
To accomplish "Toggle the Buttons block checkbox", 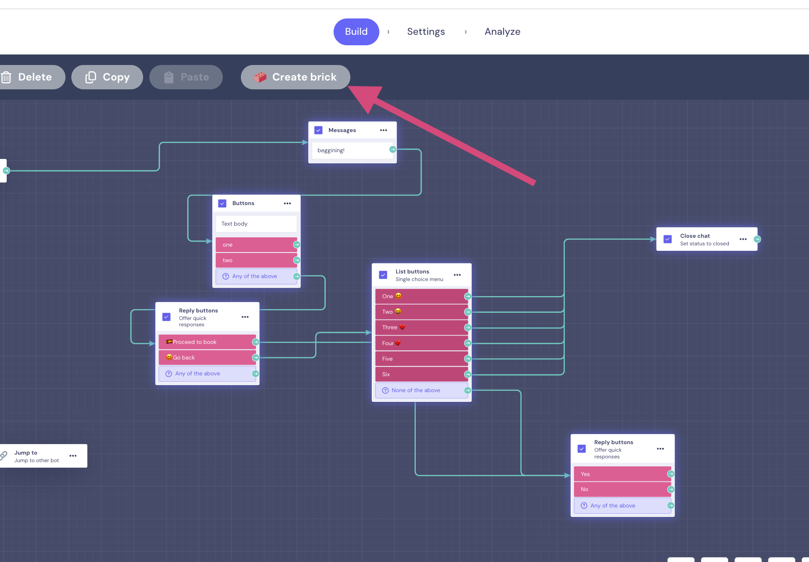I will (x=222, y=203).
